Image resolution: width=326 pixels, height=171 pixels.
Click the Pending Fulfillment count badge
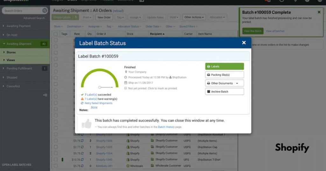click(45, 68)
